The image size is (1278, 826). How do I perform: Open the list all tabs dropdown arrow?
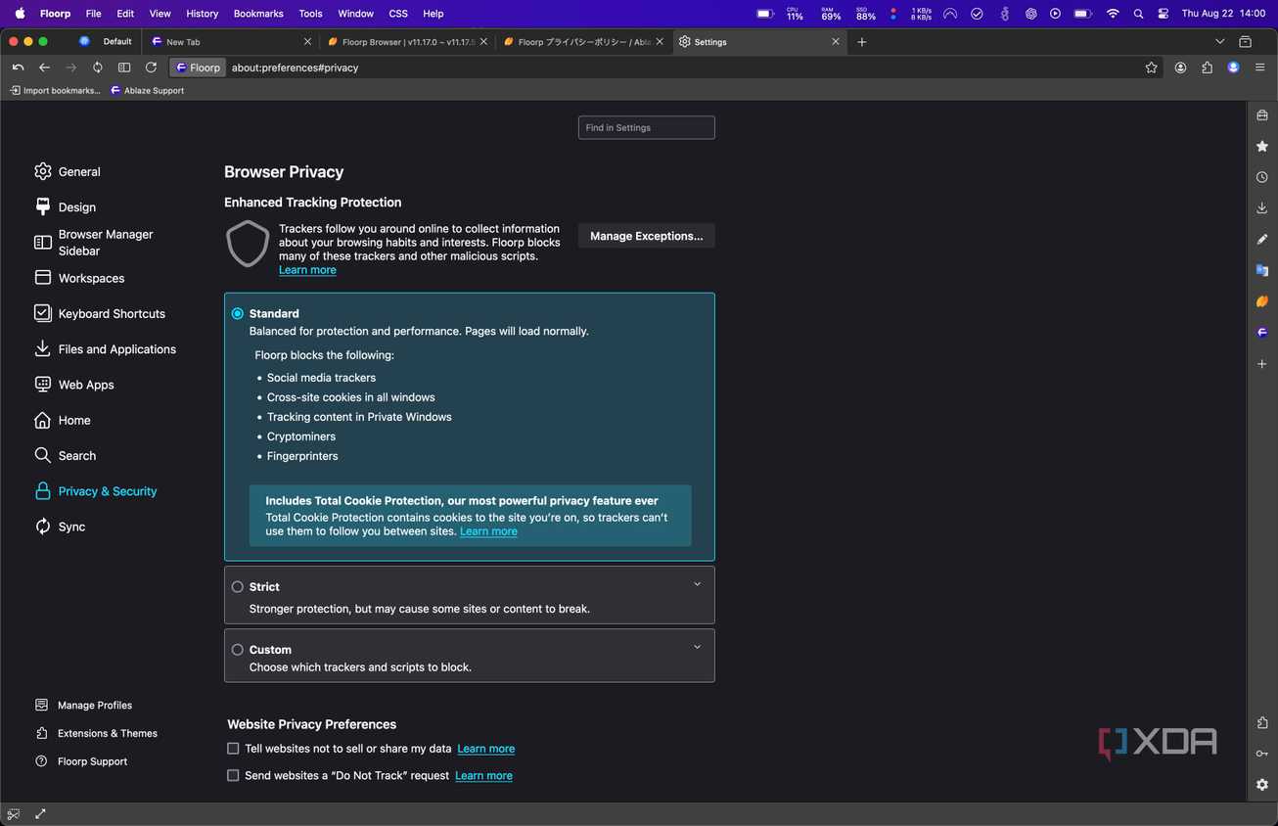(1219, 42)
